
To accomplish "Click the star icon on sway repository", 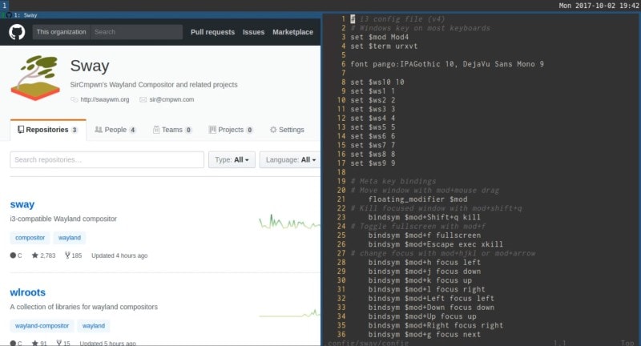I will click(x=34, y=255).
